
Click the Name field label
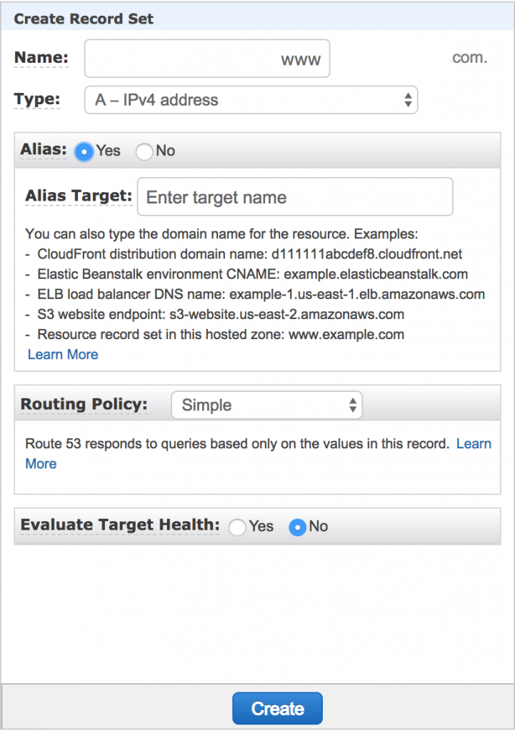pos(41,57)
